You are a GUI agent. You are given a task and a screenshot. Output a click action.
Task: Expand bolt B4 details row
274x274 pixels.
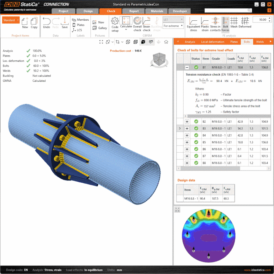click(187, 136)
